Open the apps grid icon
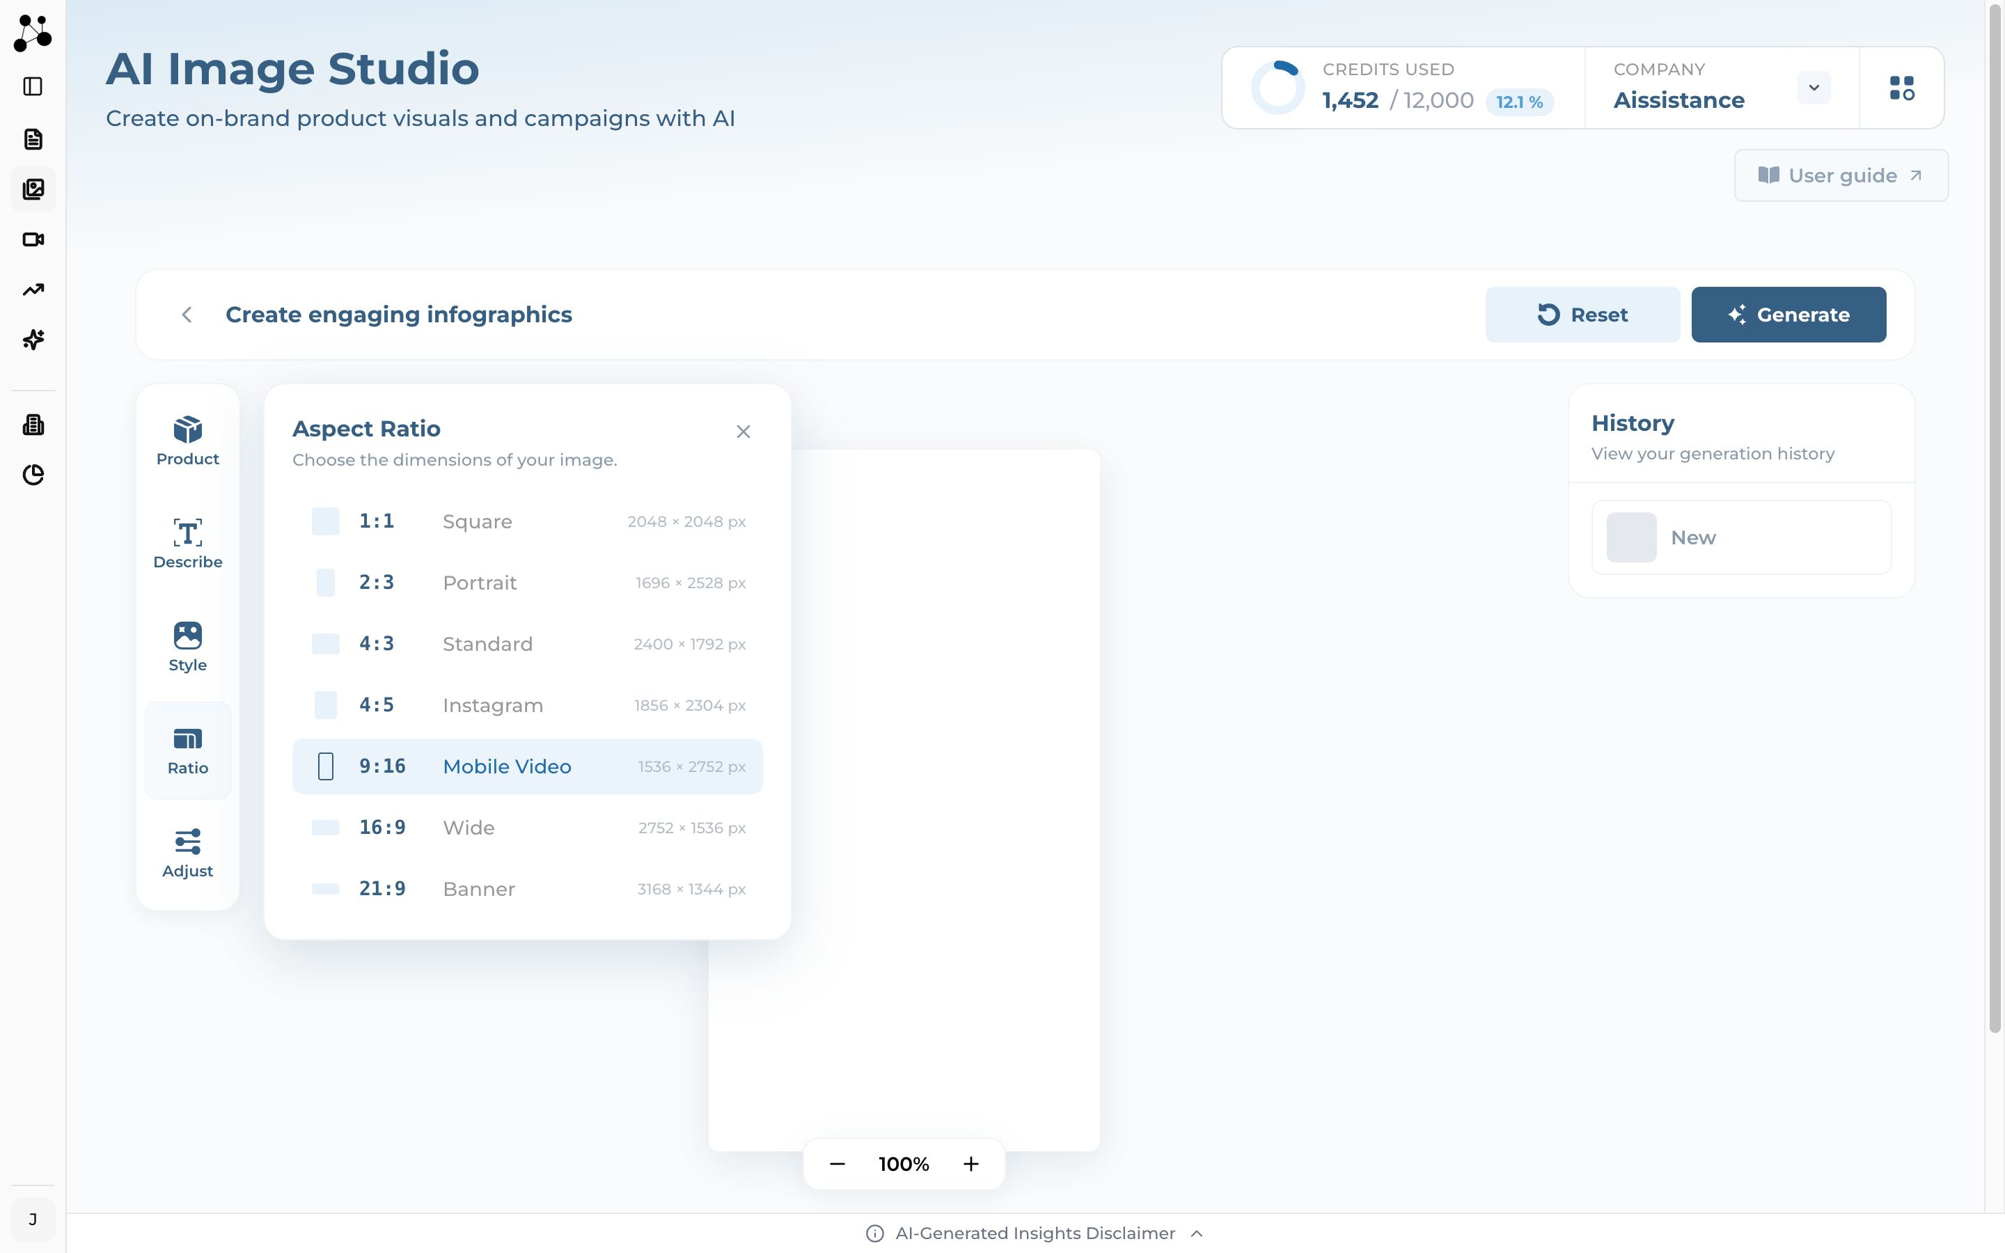Screen dimensions: 2005x1253 [1901, 88]
